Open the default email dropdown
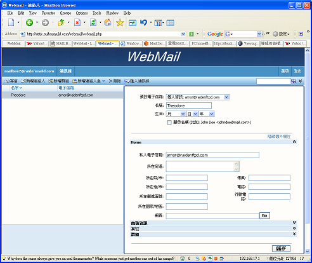 pyautogui.click(x=197, y=97)
